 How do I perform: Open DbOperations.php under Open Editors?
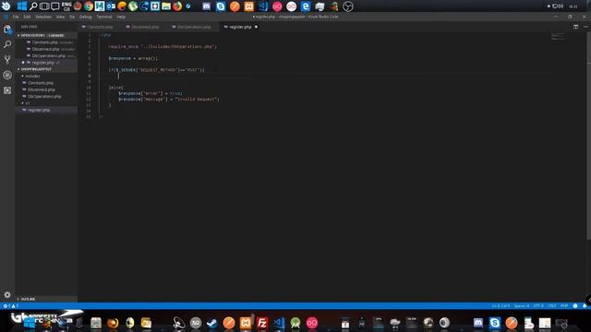click(46, 55)
